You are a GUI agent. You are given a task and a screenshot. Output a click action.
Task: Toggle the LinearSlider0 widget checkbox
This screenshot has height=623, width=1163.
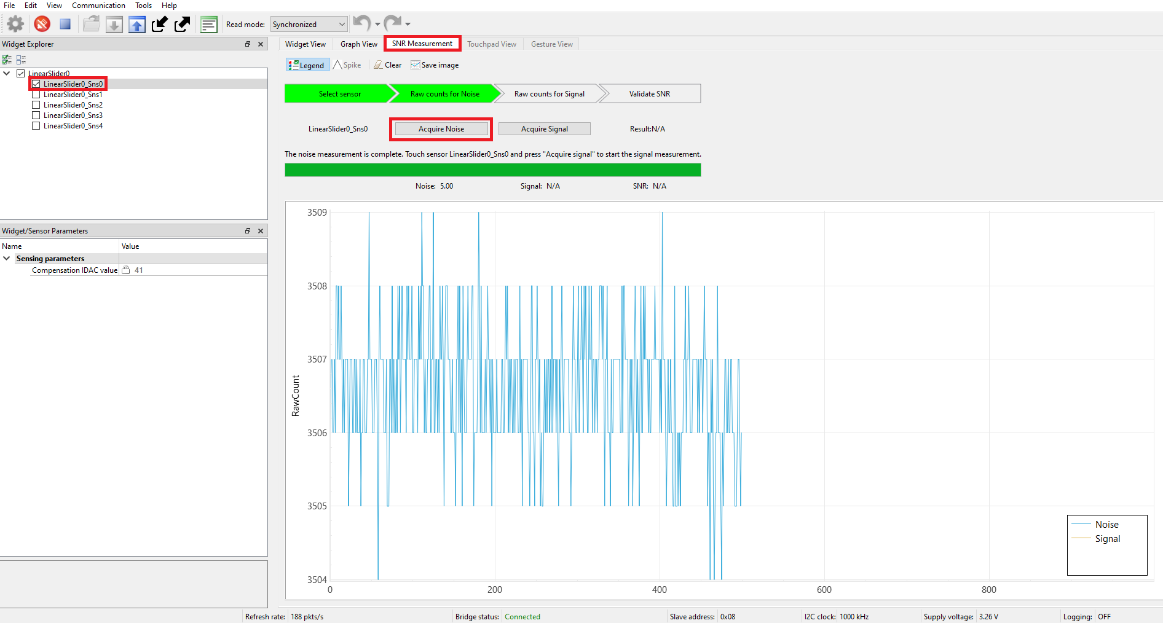pos(20,74)
